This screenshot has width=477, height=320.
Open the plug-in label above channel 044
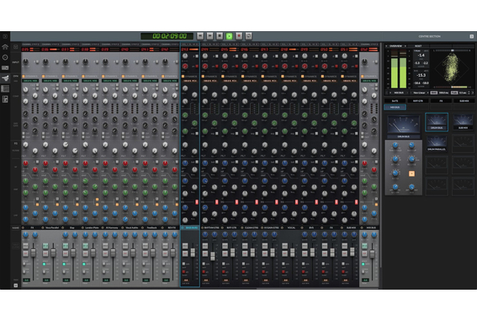point(210,45)
